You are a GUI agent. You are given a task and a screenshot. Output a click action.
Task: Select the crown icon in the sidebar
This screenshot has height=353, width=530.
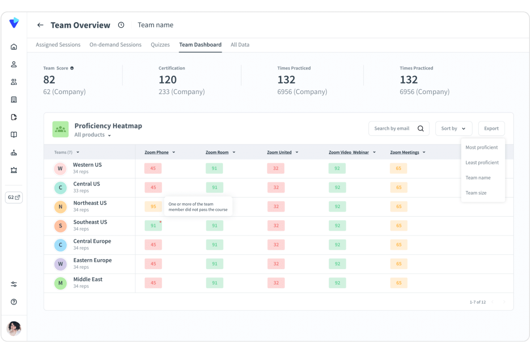click(14, 170)
